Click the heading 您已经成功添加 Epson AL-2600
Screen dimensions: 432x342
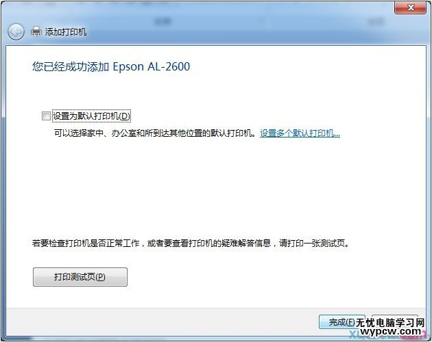coord(111,66)
